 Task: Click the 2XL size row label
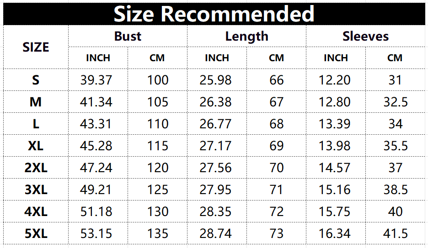(36, 168)
